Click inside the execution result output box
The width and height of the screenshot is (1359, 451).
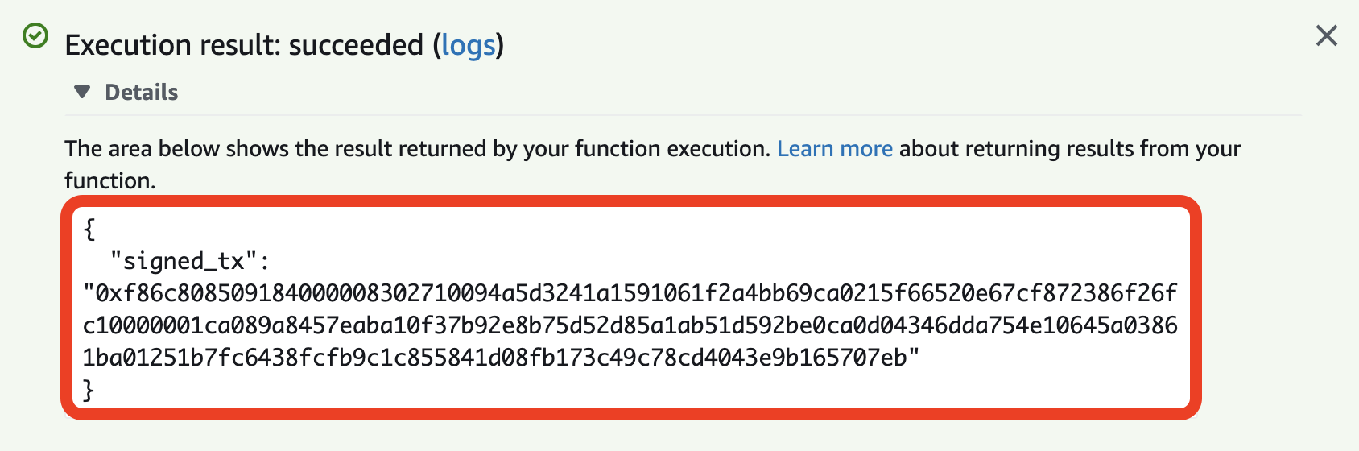pyautogui.click(x=630, y=308)
